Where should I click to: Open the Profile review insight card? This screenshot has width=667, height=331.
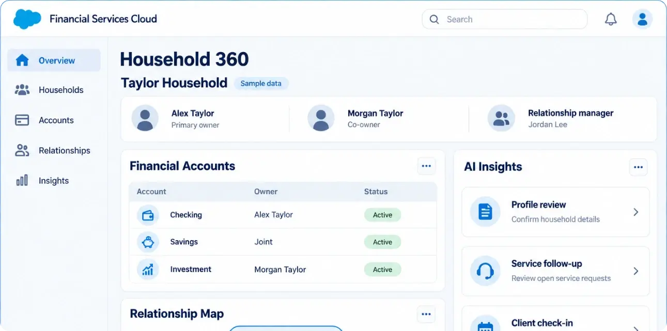(x=555, y=212)
